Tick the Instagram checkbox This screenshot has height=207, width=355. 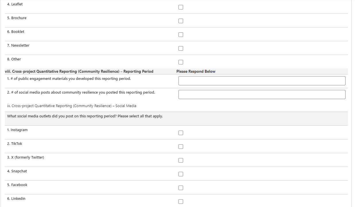(x=181, y=133)
